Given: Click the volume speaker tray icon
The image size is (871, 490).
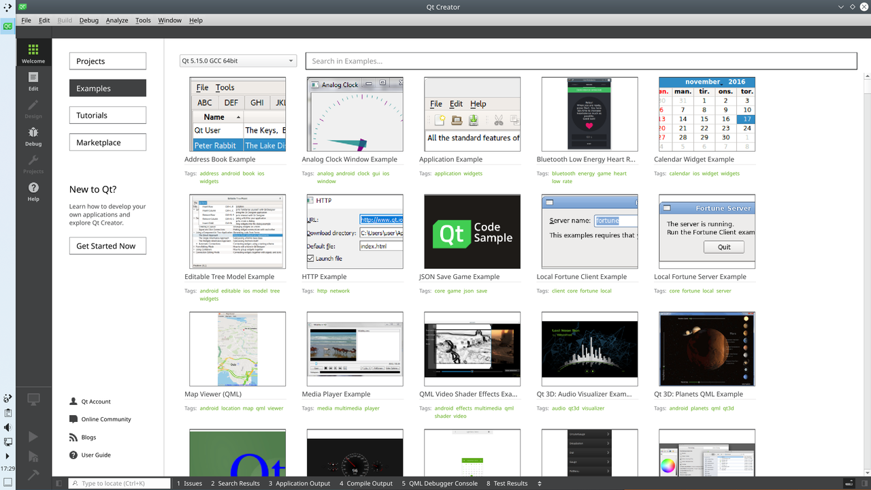Looking at the screenshot, I should (7, 427).
